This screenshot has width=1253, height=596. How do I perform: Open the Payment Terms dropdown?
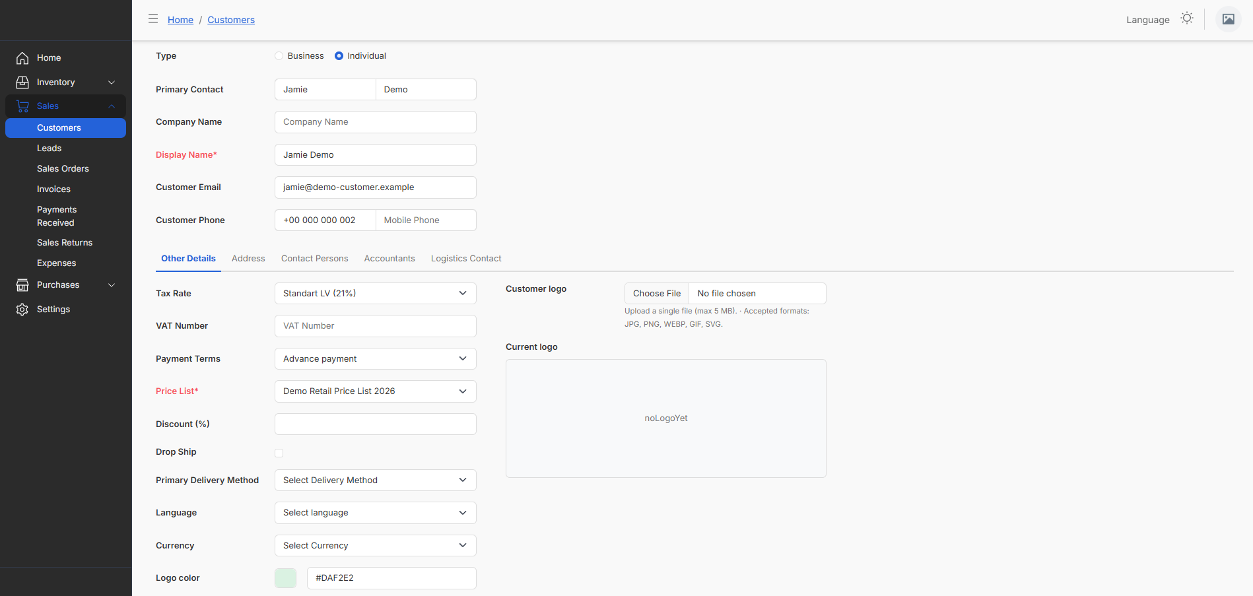(x=376, y=359)
